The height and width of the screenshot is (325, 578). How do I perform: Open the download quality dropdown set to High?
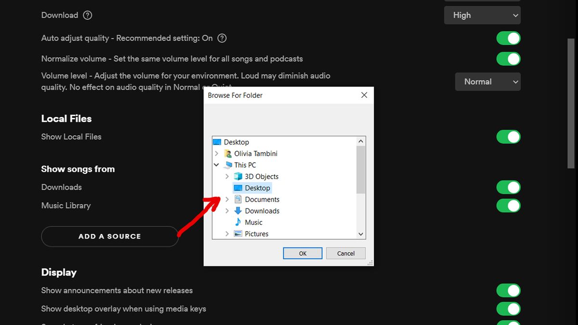coord(482,15)
